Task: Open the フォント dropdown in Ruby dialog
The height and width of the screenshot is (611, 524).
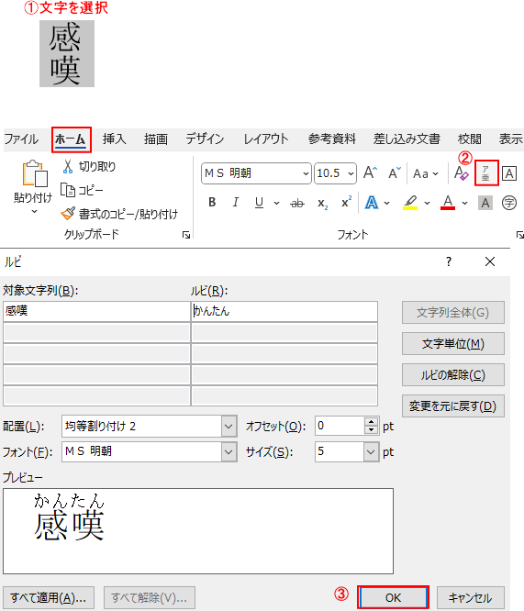Action: [x=229, y=452]
